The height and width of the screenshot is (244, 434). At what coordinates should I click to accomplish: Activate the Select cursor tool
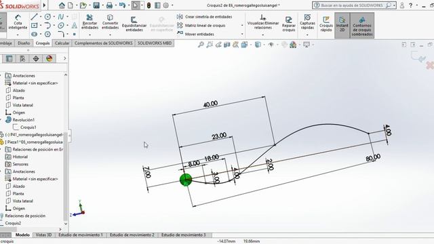[x=136, y=5]
